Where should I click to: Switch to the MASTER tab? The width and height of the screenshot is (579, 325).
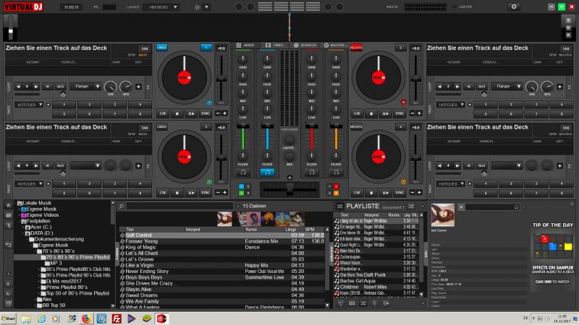[334, 45]
